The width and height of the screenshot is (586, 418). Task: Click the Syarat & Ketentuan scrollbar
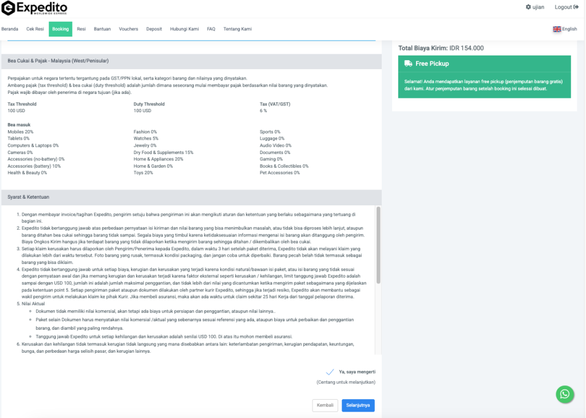coord(378,245)
